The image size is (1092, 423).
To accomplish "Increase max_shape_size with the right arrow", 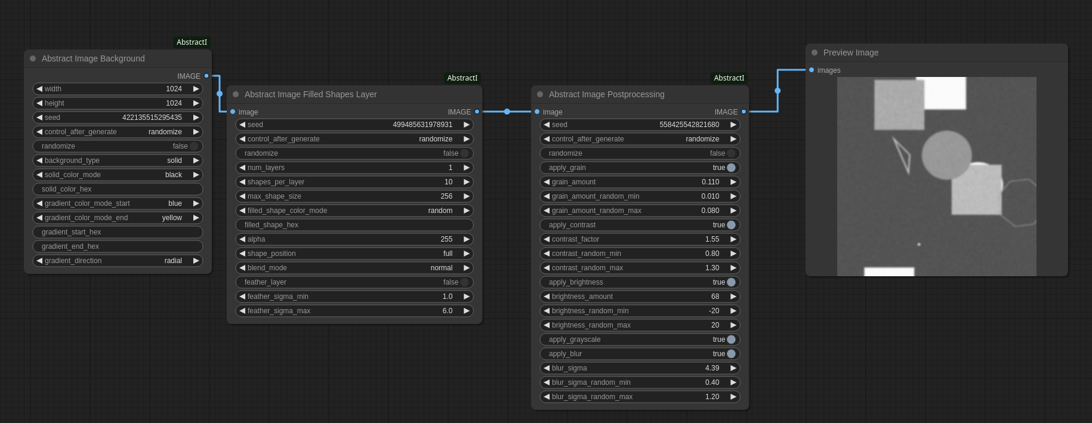I will click(467, 196).
